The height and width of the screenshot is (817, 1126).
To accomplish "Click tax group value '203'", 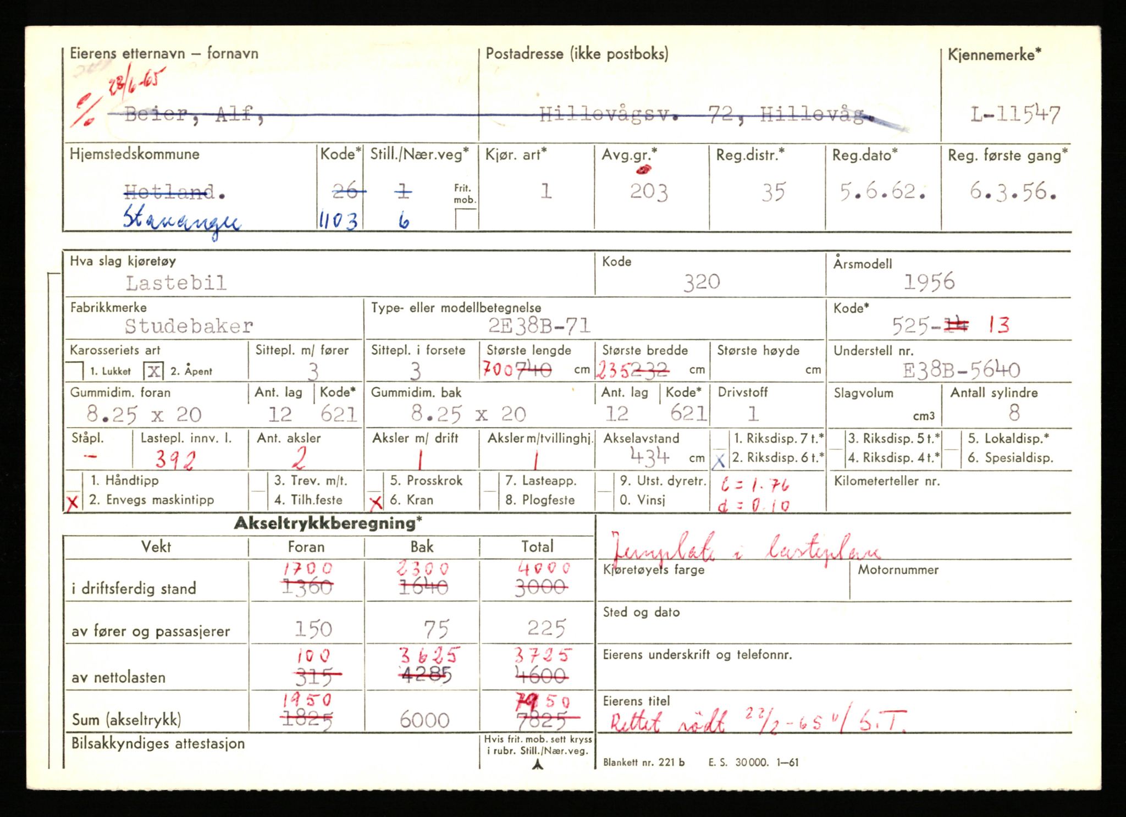I will point(649,192).
